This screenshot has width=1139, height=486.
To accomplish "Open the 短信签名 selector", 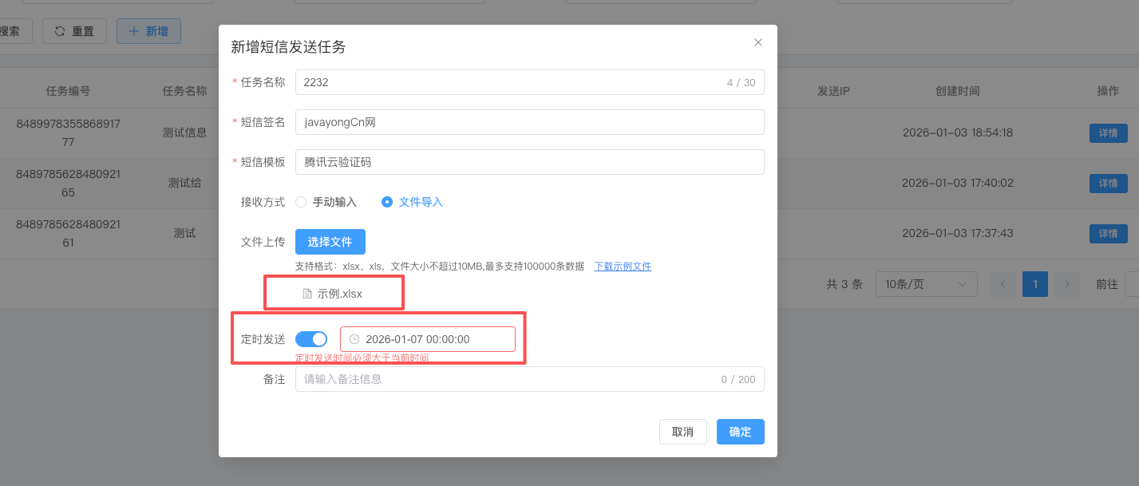I will 529,122.
